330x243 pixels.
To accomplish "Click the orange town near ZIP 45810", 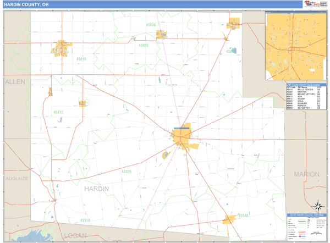I will [62, 49].
